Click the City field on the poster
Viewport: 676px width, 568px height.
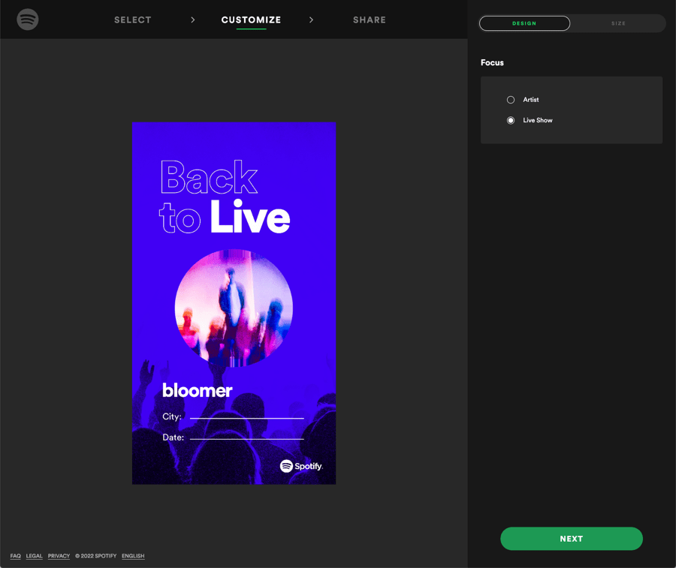pyautogui.click(x=246, y=416)
